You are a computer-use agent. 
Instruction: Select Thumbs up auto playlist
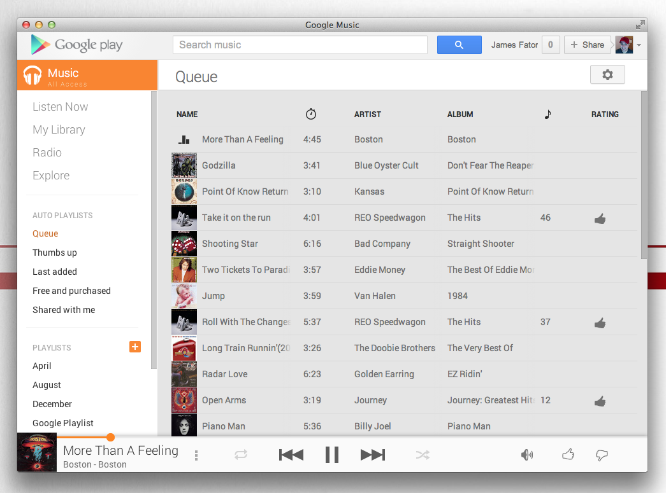[x=55, y=253]
